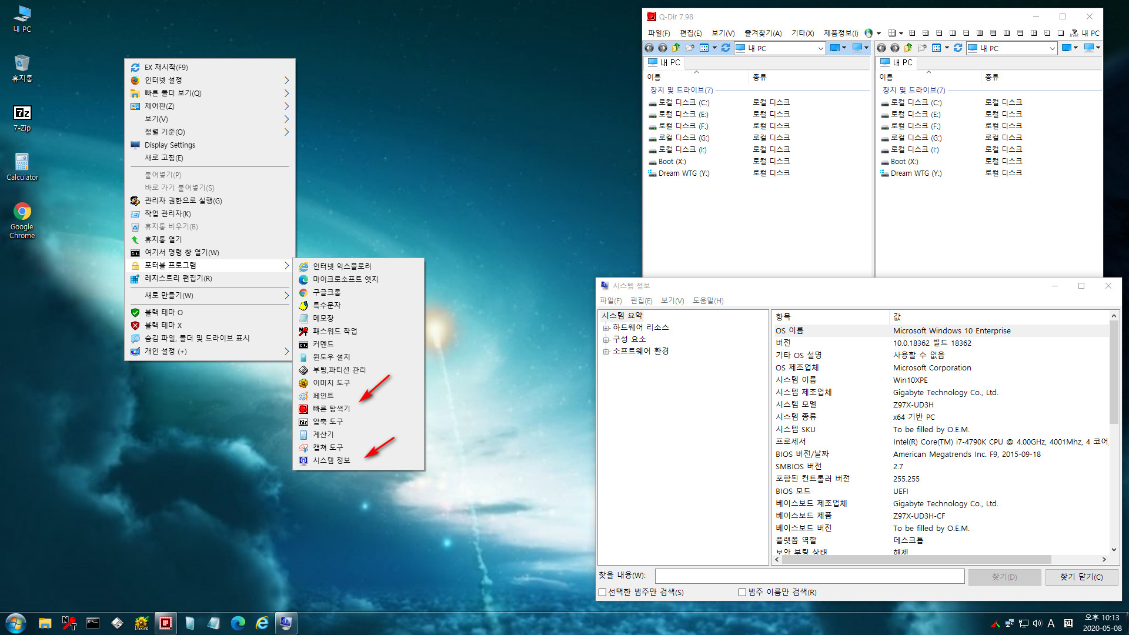Click the system info taskbar icon
This screenshot has width=1129, height=635.
click(286, 623)
